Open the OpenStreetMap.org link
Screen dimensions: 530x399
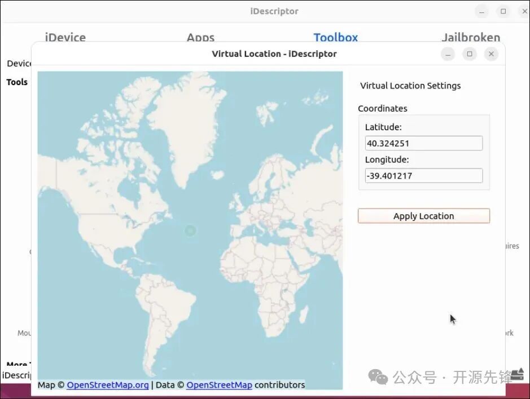(108, 385)
